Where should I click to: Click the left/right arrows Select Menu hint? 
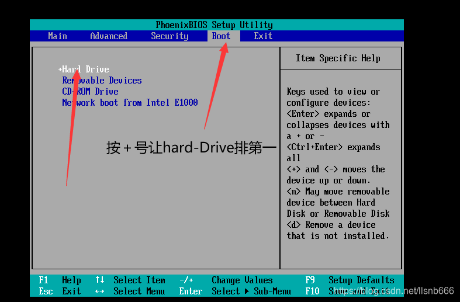pos(130,291)
